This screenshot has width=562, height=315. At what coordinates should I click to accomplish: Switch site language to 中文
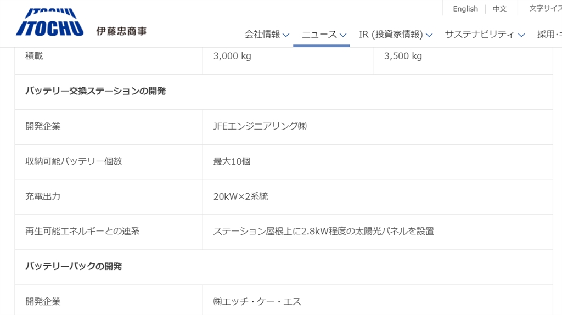point(499,9)
